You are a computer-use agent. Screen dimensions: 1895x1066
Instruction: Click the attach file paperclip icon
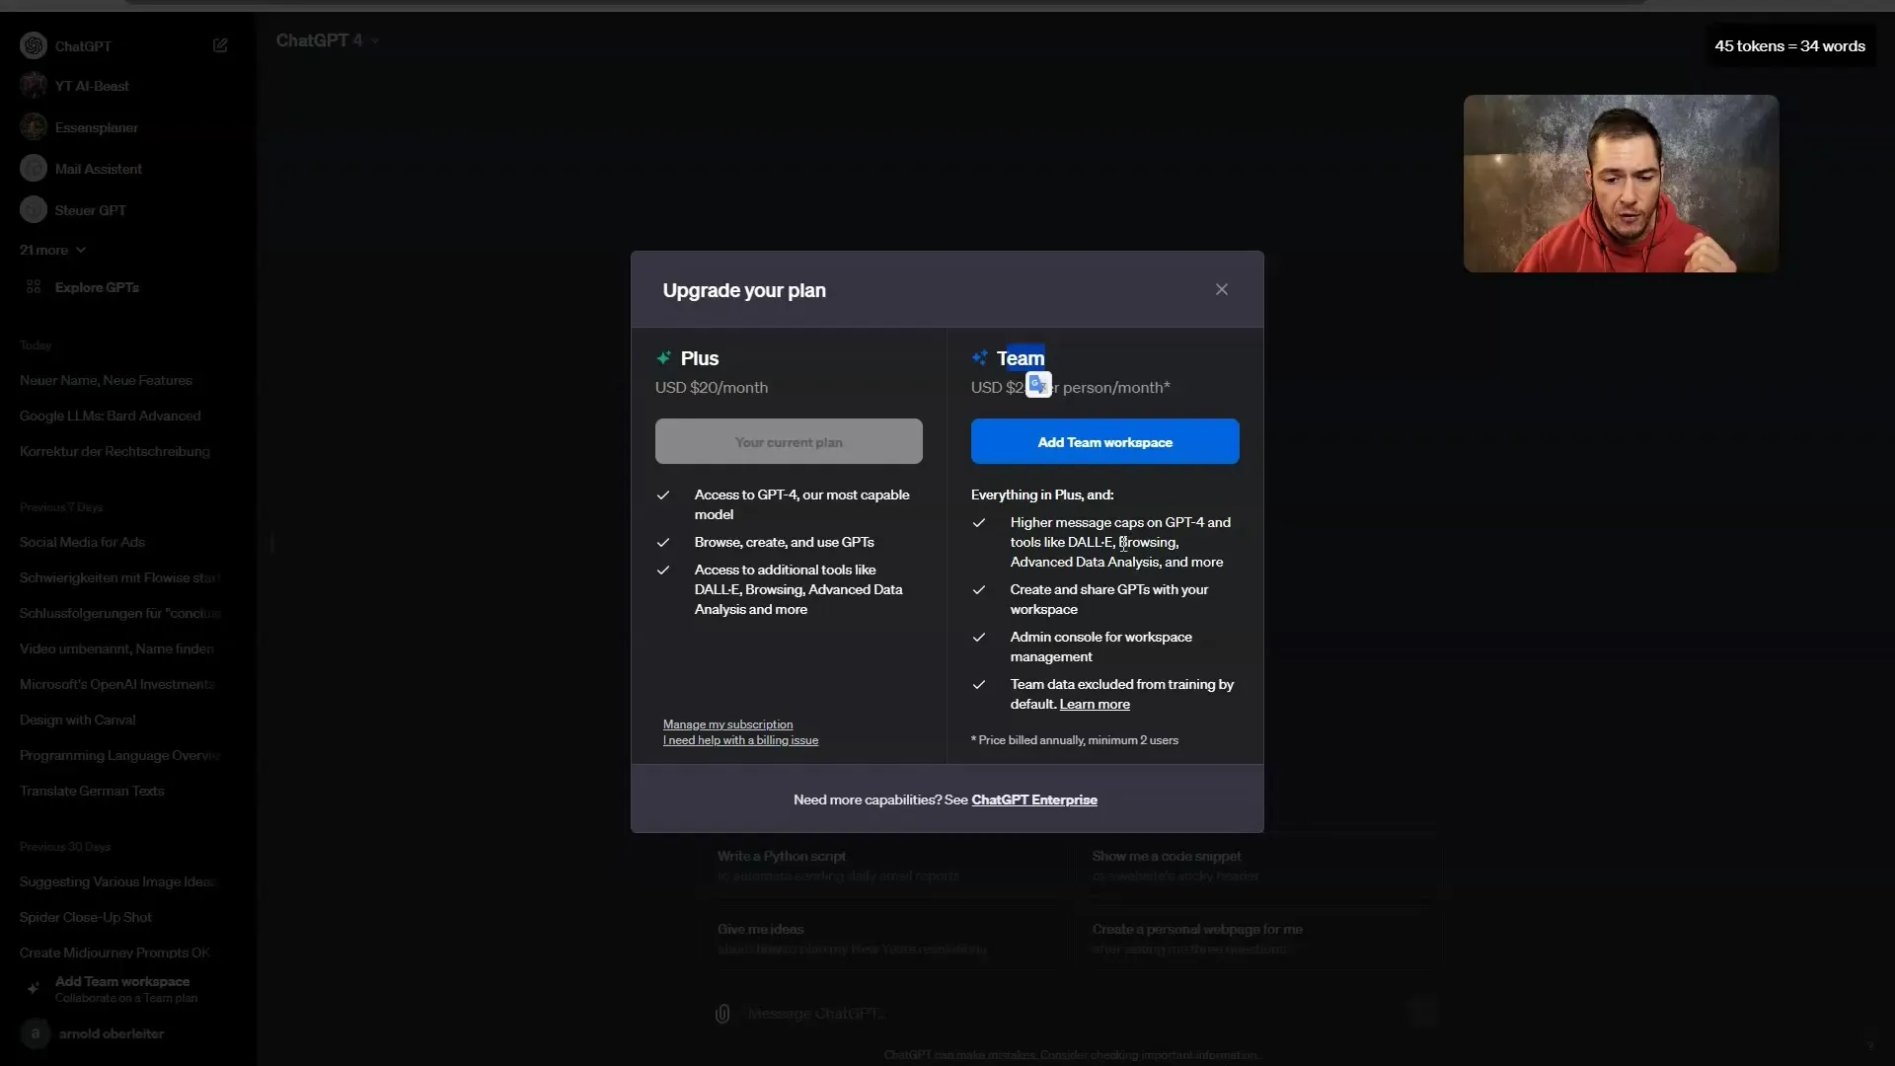(722, 1014)
